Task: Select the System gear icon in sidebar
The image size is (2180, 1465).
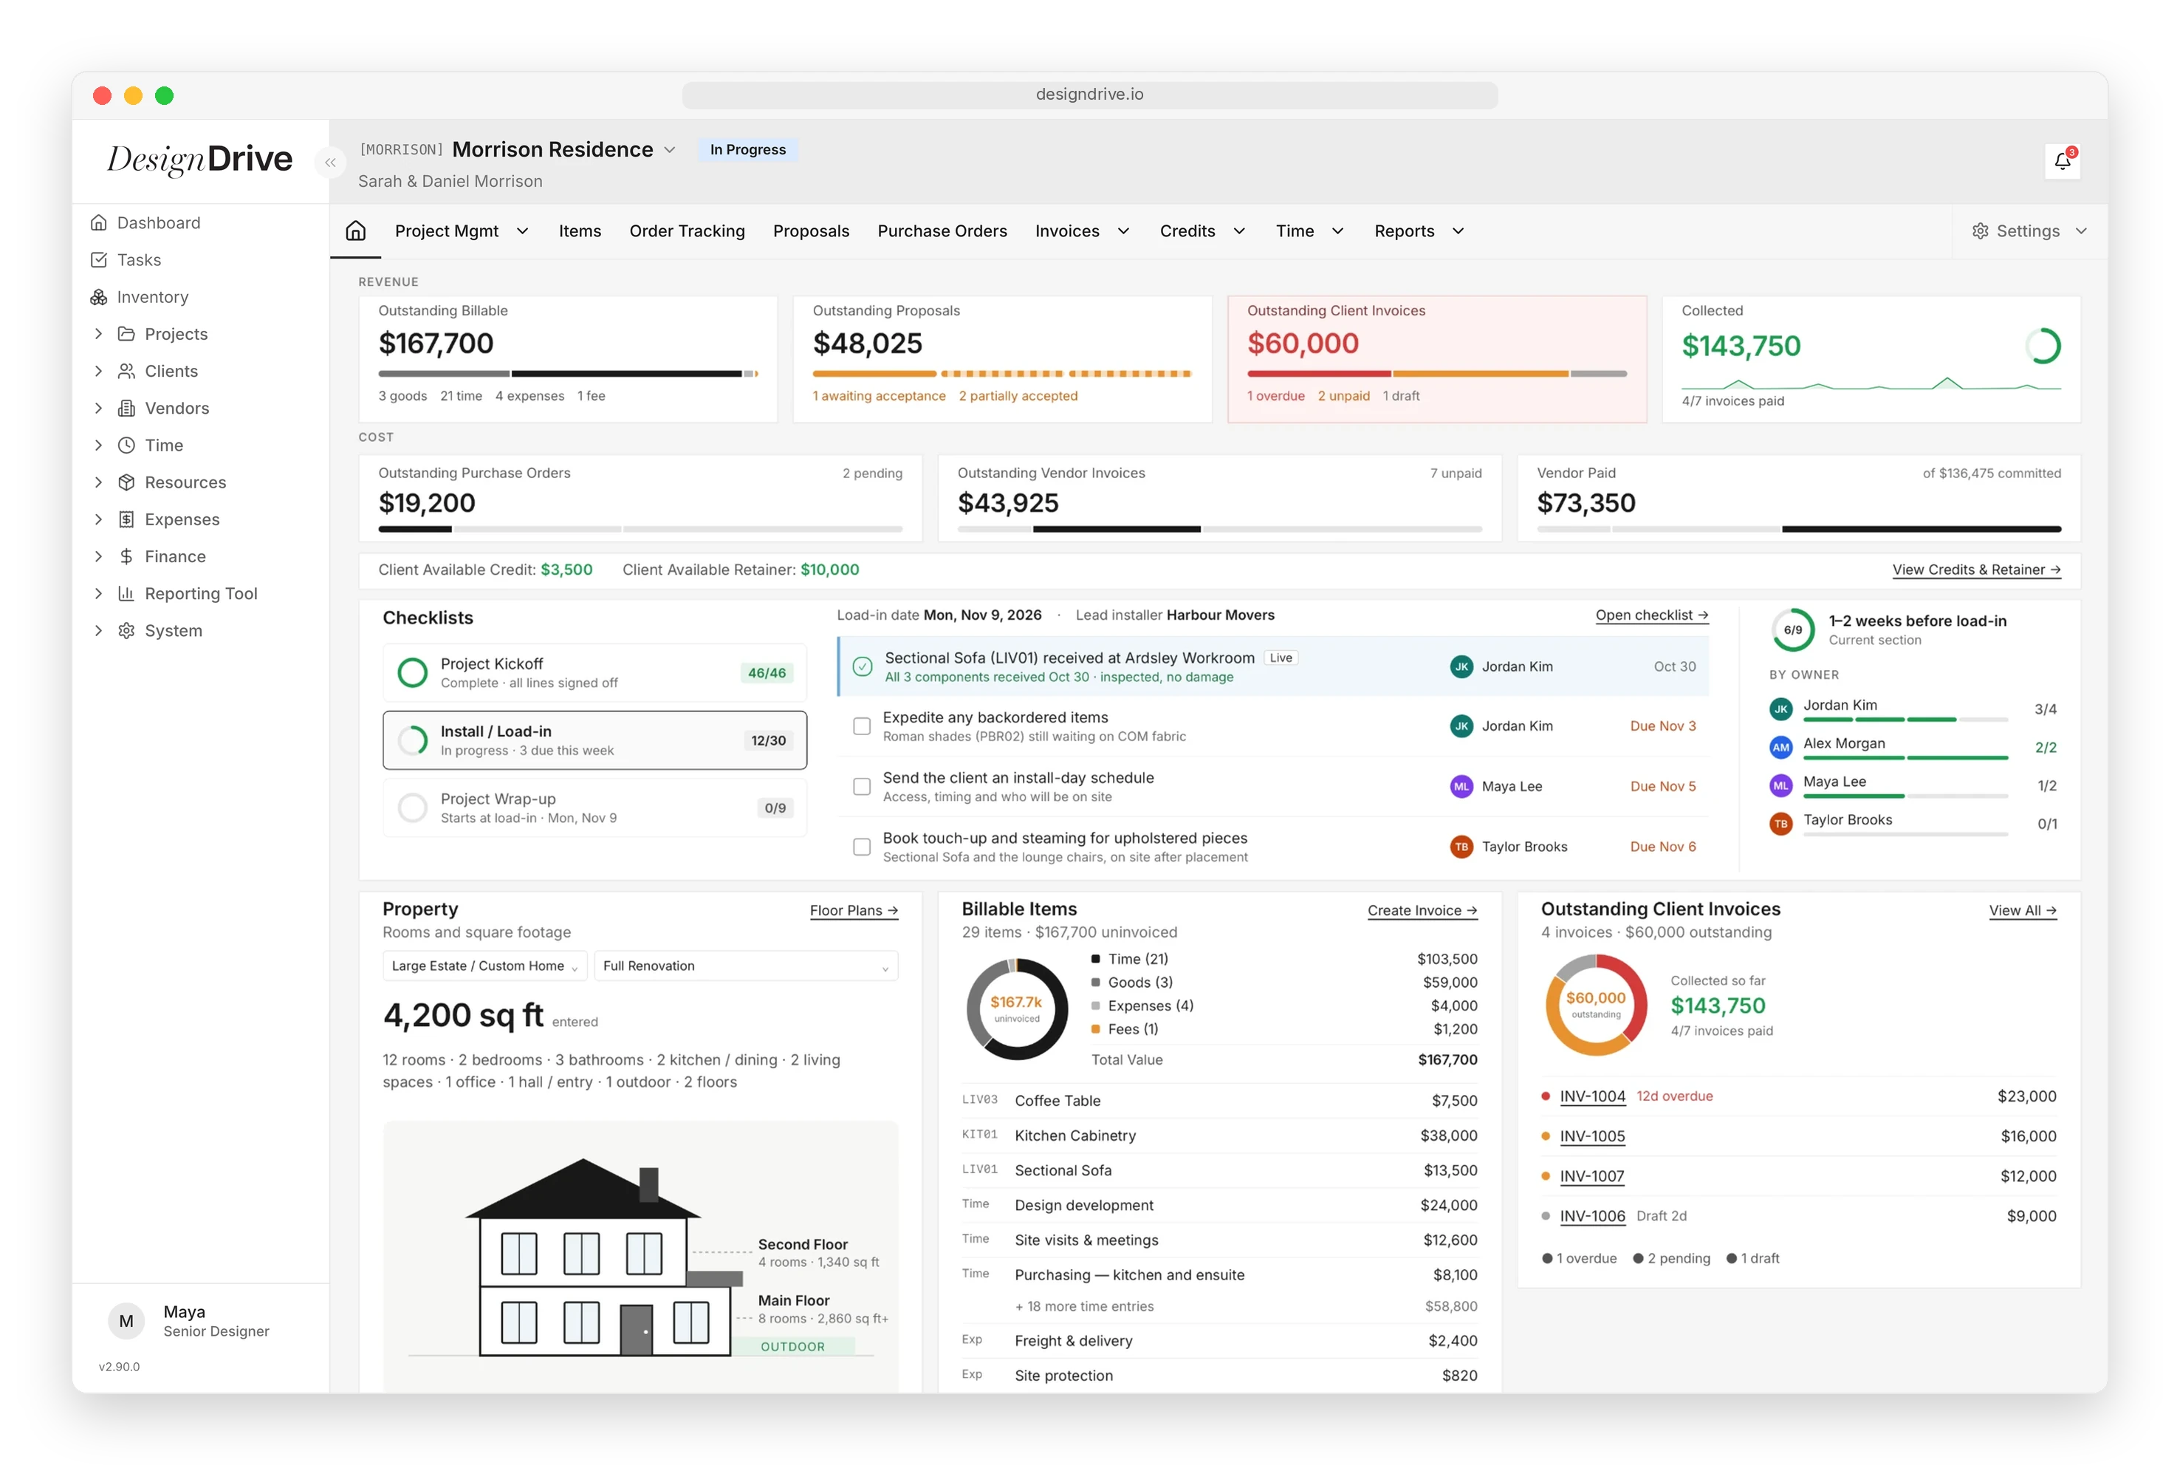Action: pos(126,631)
